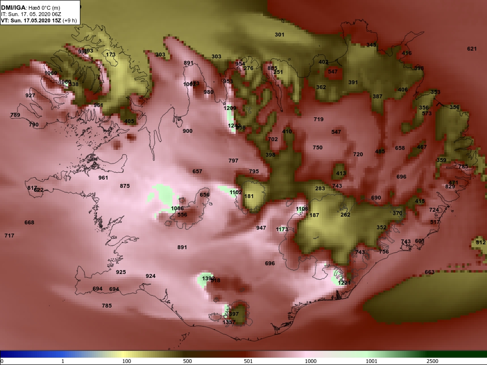Click the map value 485

tap(380, 151)
